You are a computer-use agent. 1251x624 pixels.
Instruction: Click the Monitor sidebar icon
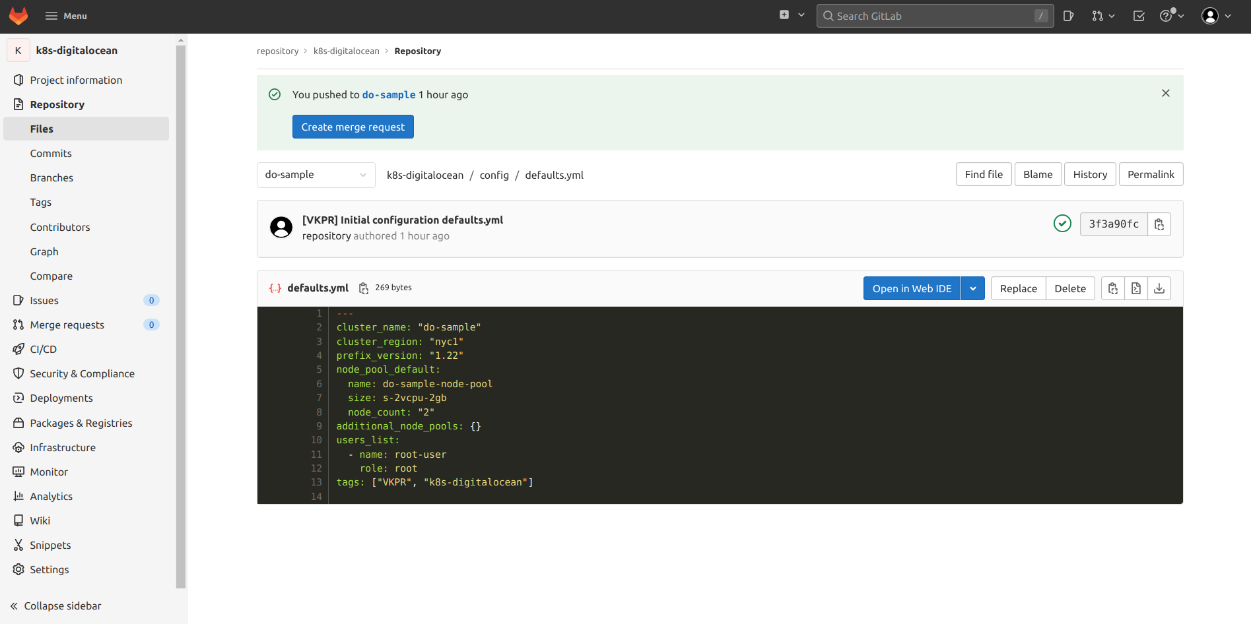18,472
